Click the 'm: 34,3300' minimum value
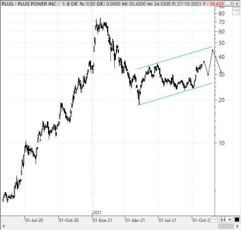 [159, 4]
